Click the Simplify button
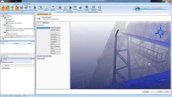Screen dimensions: 172x97 click(x=42, y=58)
